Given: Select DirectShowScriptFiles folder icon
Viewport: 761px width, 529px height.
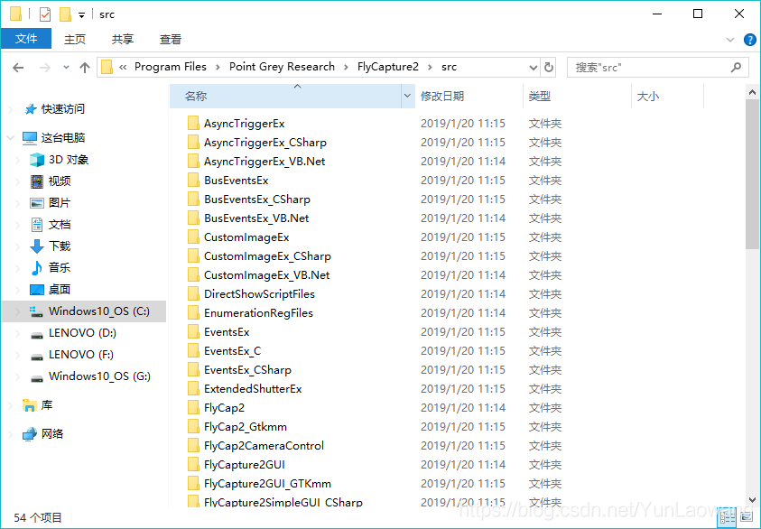Looking at the screenshot, I should point(193,293).
